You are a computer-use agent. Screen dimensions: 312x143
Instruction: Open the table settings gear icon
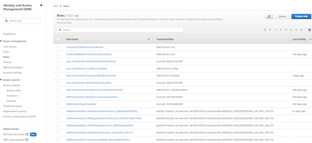pyautogui.click(x=309, y=30)
